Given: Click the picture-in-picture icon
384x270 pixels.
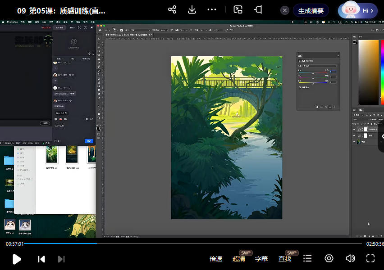Looking at the screenshot, I should click(x=238, y=10).
